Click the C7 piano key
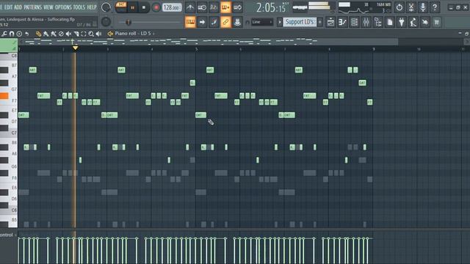 pyautogui.click(x=8, y=133)
